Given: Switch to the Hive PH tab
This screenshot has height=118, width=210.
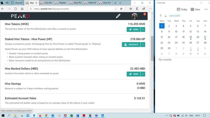Looking at the screenshot, I should click(x=46, y=3).
